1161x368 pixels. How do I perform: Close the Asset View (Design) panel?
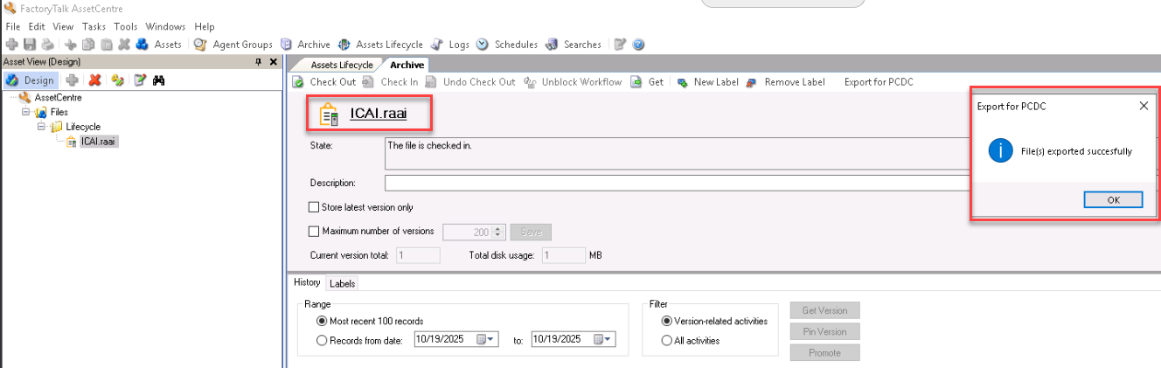coord(273,62)
